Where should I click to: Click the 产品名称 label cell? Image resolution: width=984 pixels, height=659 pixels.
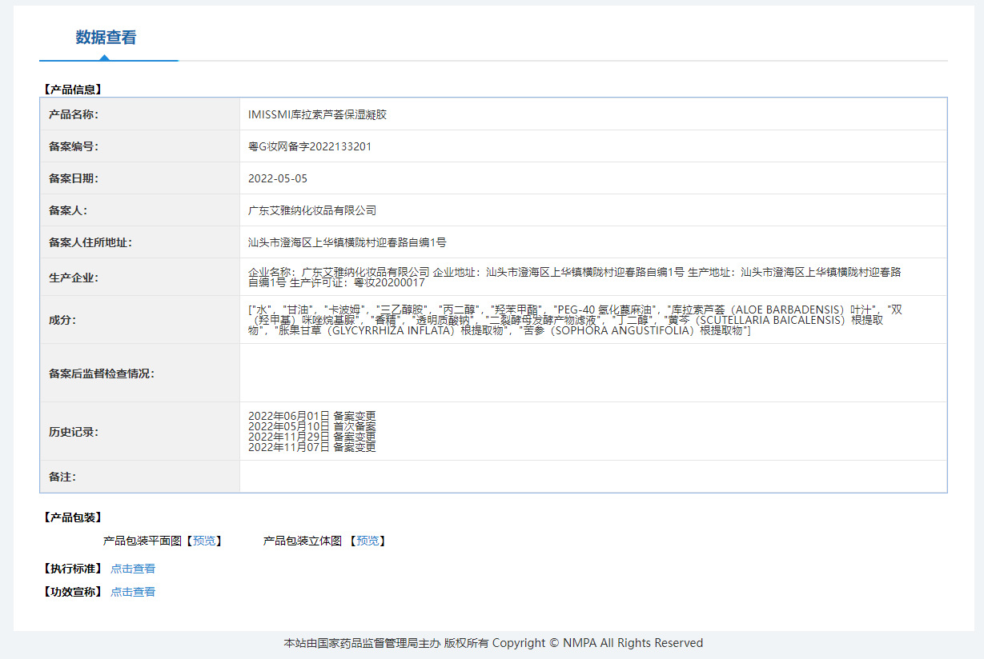140,114
